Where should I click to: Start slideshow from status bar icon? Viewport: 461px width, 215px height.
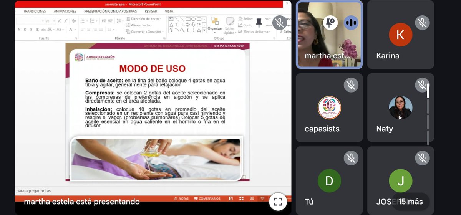point(263,198)
